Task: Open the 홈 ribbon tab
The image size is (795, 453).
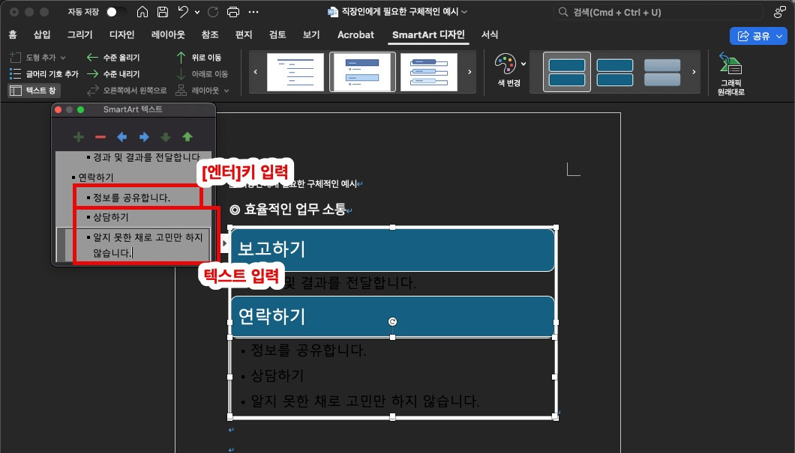Action: pyautogui.click(x=13, y=34)
